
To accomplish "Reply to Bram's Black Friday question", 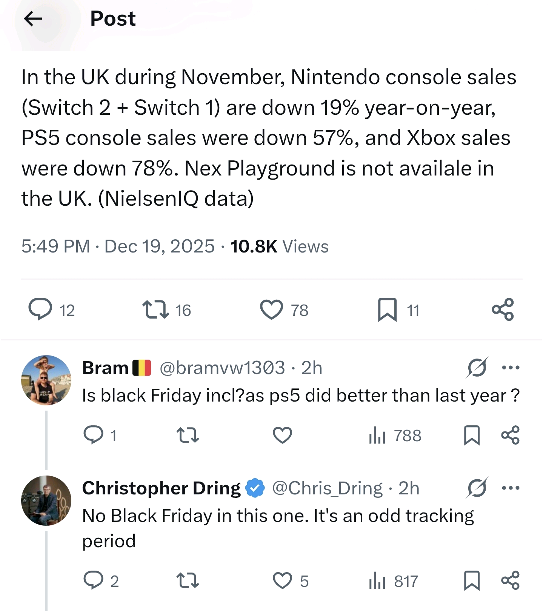I will (93, 435).
